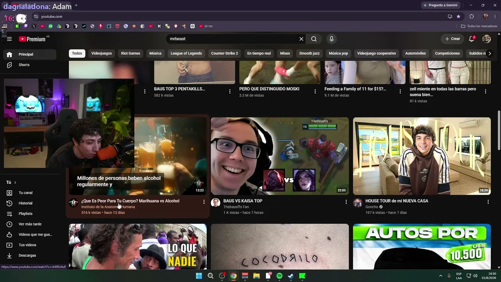Focus the YouTube search field
This screenshot has width=501, height=282.
point(233,39)
